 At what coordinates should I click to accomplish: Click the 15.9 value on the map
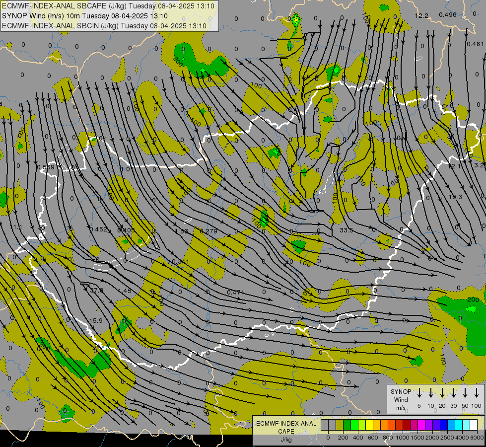pyautogui.click(x=96, y=320)
